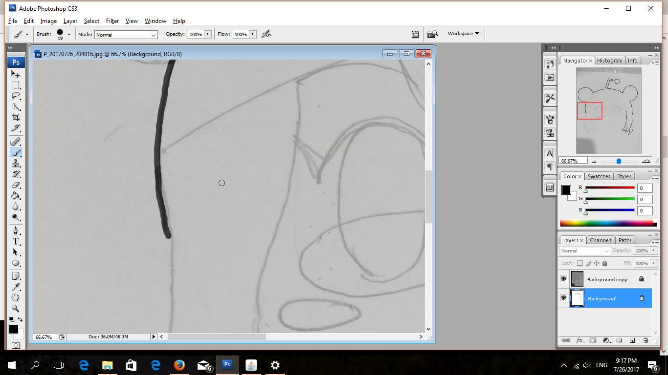Select the Background copy layer thumbnail
Screen dimensions: 668x375
point(577,279)
